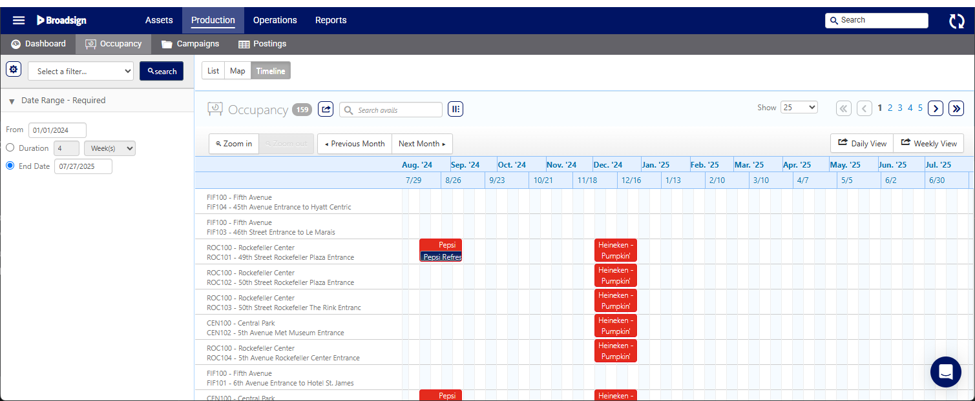Go to results page 4
The image size is (975, 401).
910,108
